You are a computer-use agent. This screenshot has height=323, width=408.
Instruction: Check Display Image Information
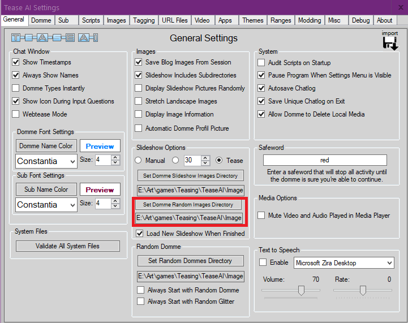[139, 114]
